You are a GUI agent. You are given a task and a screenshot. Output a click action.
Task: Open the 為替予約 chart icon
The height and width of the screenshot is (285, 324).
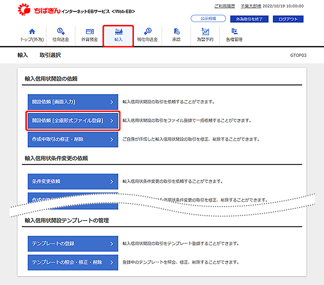click(205, 31)
